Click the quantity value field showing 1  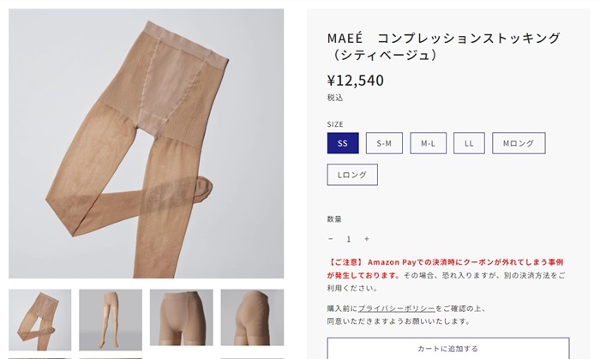[x=349, y=239]
